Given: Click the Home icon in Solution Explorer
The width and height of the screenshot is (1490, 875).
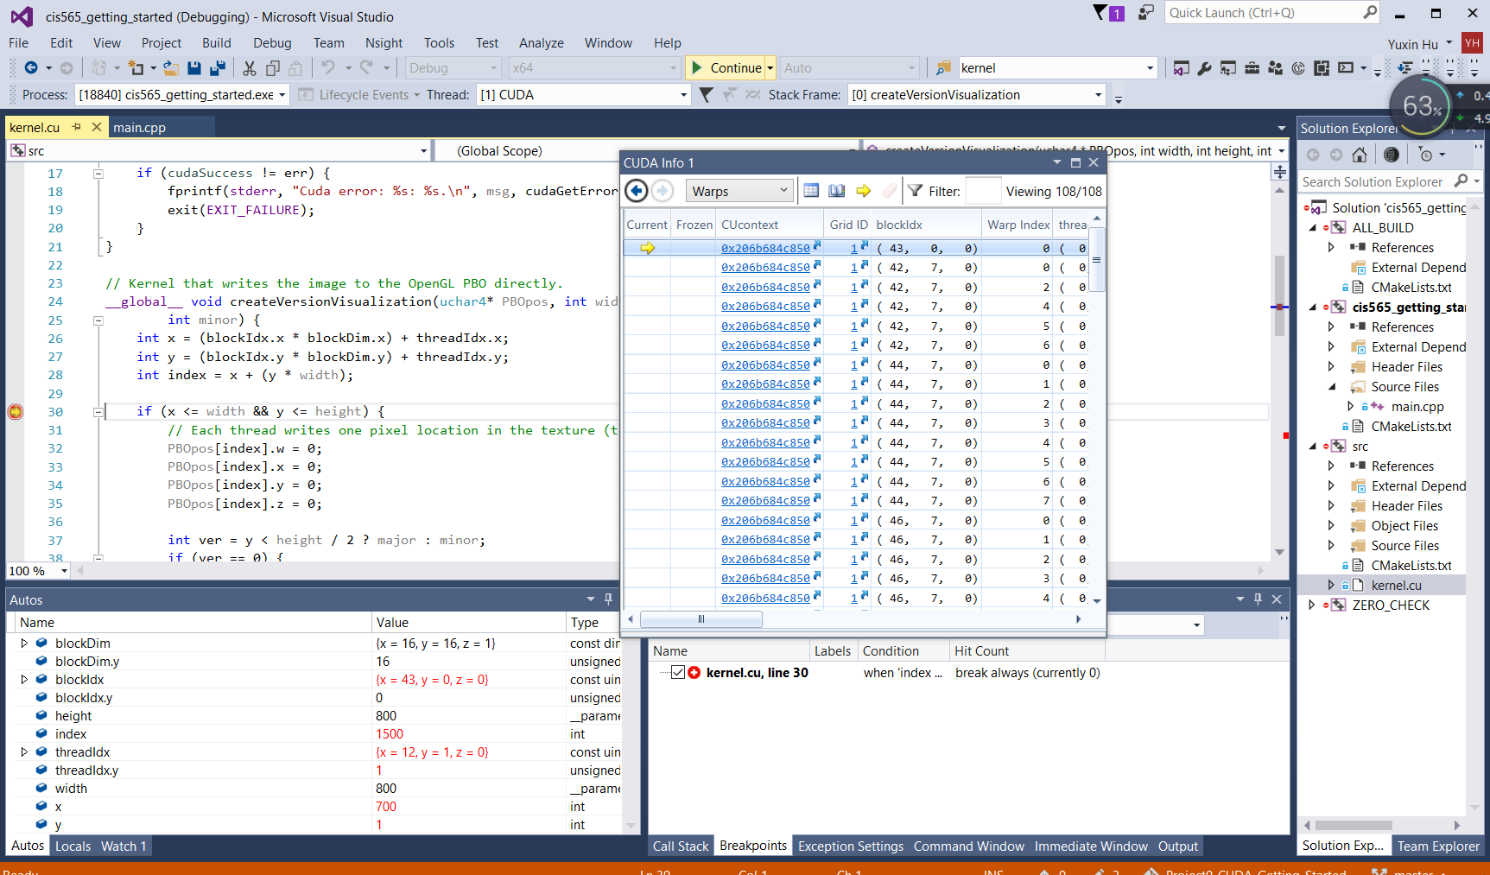Looking at the screenshot, I should click(x=1360, y=155).
